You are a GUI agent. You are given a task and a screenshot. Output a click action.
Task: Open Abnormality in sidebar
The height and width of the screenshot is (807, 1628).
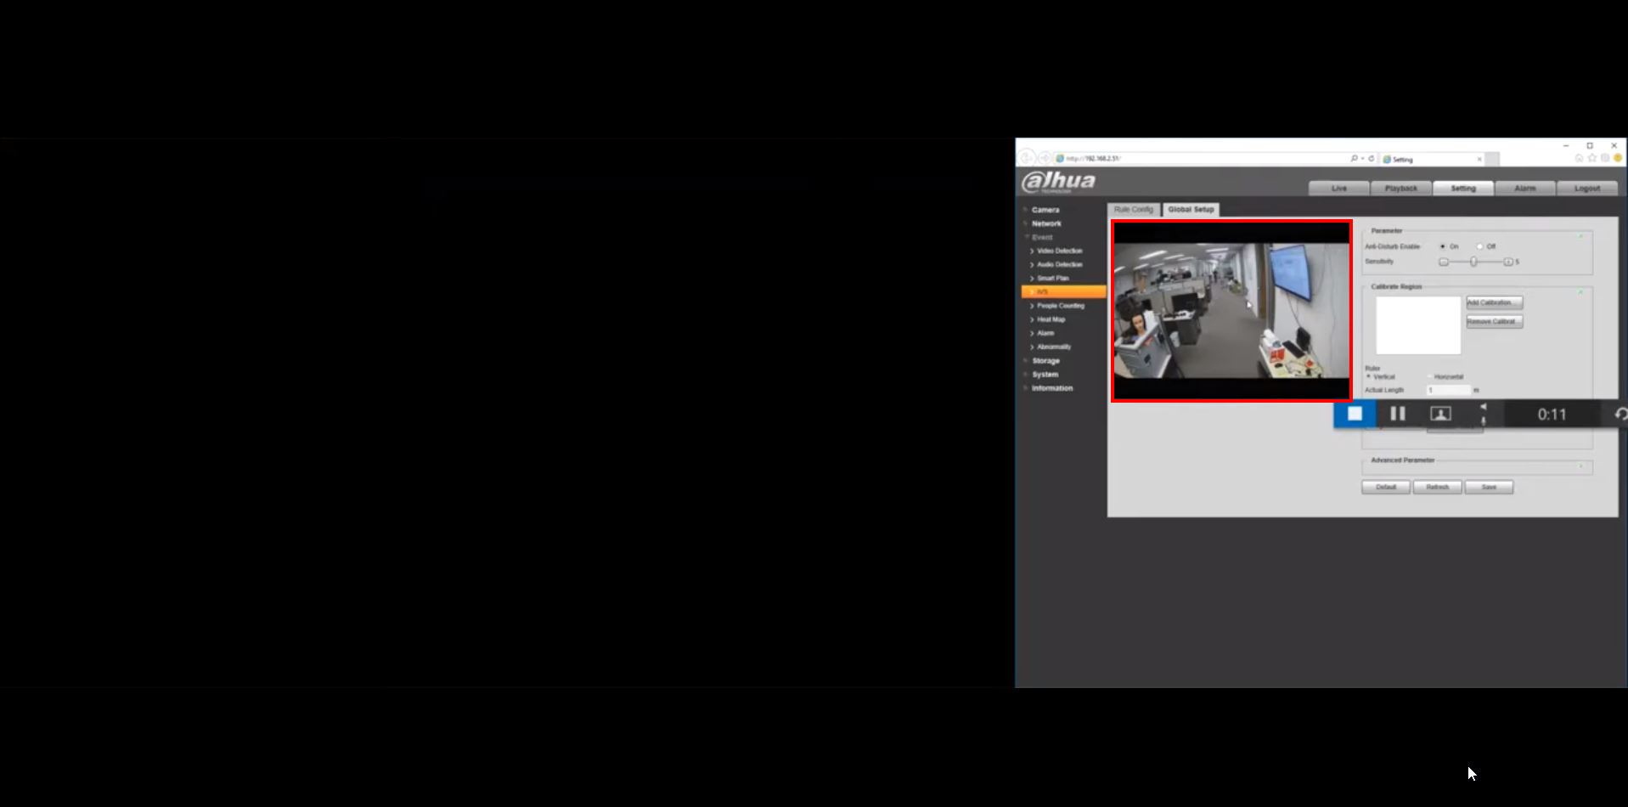tap(1053, 347)
